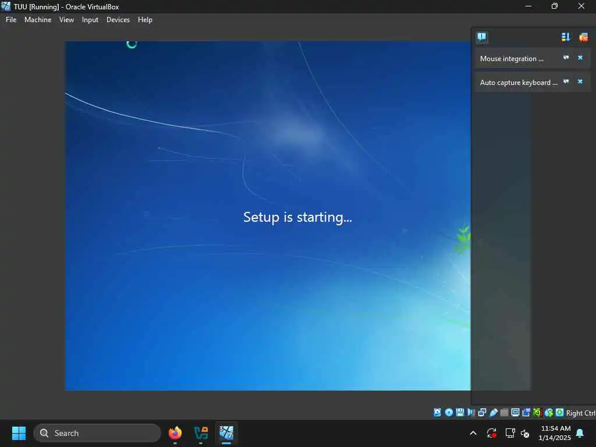Click the optical disk status icon

[x=449, y=413]
